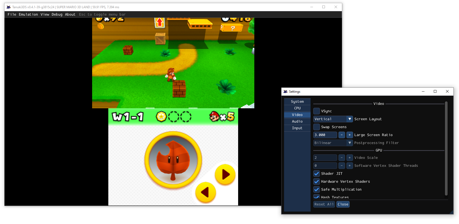This screenshot has height=224, width=459.
Task: Click the Tanuki Mario character
Action: pos(171,74)
